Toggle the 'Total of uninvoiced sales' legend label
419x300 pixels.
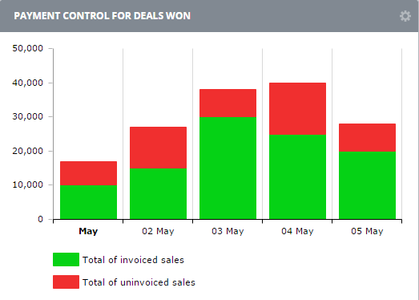click(x=139, y=282)
